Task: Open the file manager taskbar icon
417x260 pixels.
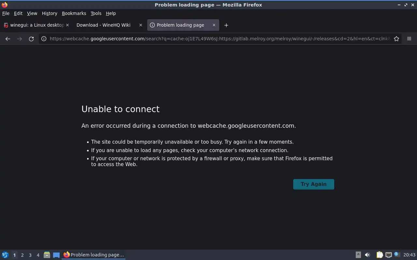Action: tap(47, 255)
